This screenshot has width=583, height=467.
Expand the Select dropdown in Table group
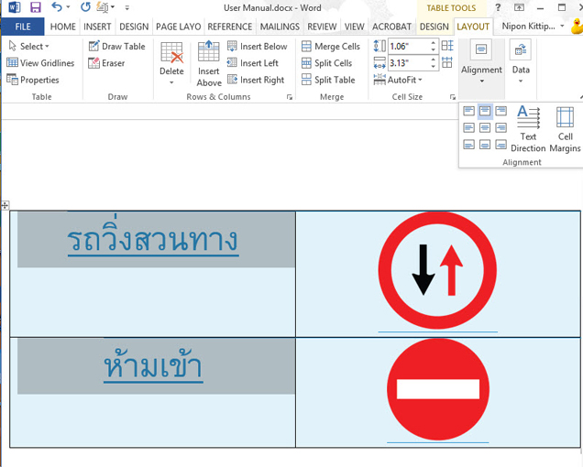(28, 47)
